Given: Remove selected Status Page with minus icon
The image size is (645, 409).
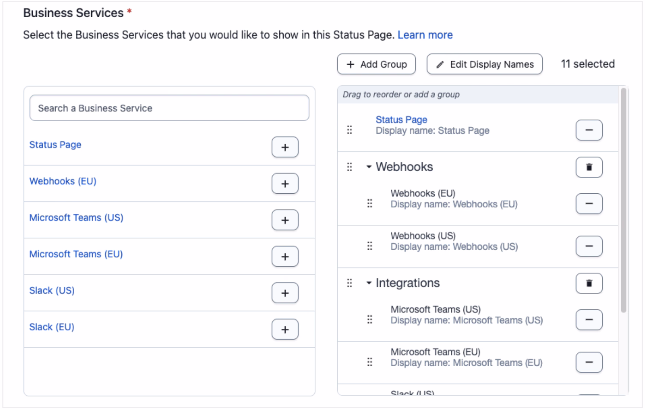Looking at the screenshot, I should point(589,130).
